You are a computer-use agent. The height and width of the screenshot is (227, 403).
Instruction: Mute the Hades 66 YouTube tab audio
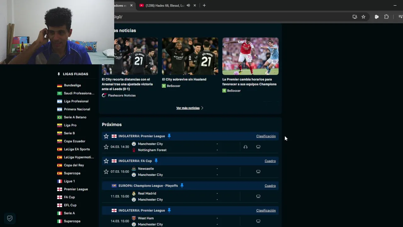click(188, 5)
